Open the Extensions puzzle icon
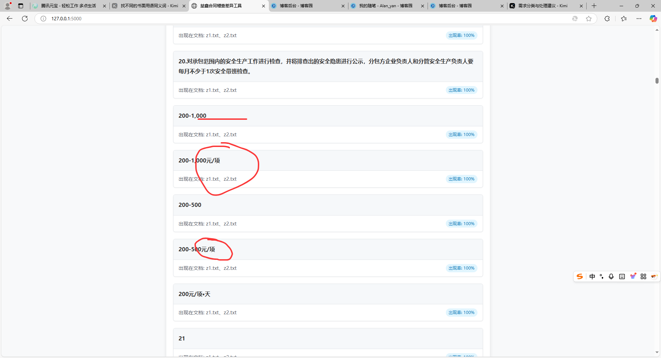This screenshot has width=661, height=358. 607,19
